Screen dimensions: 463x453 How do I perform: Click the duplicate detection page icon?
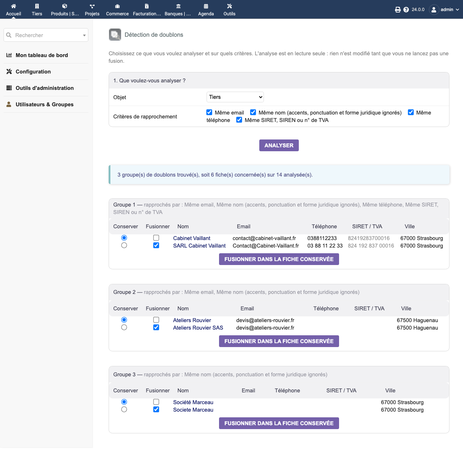pyautogui.click(x=115, y=35)
